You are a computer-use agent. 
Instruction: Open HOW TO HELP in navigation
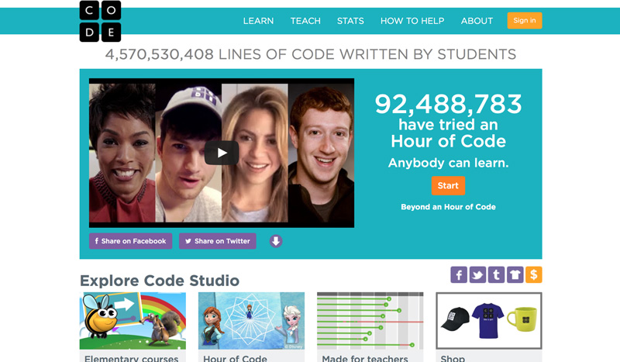click(x=412, y=21)
